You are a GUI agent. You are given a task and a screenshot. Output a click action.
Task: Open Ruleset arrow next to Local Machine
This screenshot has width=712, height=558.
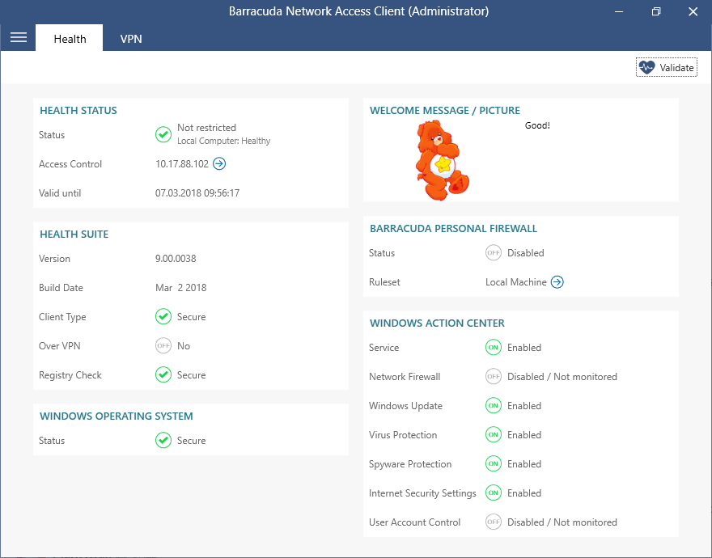click(x=557, y=282)
